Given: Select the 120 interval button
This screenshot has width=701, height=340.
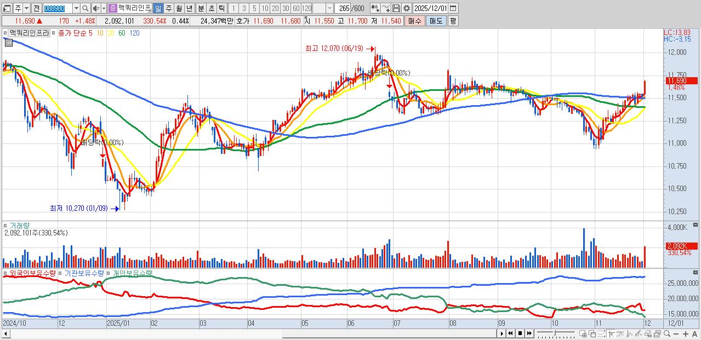Looking at the screenshot, I should tap(307, 8).
